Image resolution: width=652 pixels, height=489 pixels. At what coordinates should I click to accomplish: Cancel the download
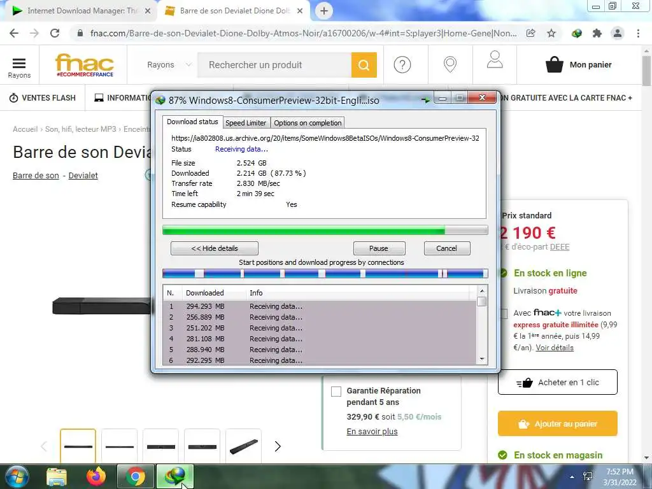[447, 248]
